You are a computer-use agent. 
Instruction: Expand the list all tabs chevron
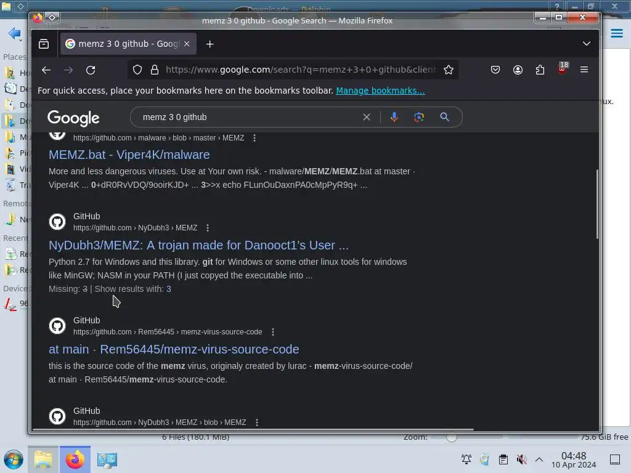click(587, 44)
